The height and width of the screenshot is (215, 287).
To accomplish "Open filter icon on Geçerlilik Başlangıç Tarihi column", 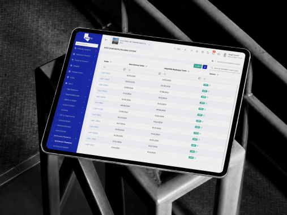I will [x=189, y=71].
